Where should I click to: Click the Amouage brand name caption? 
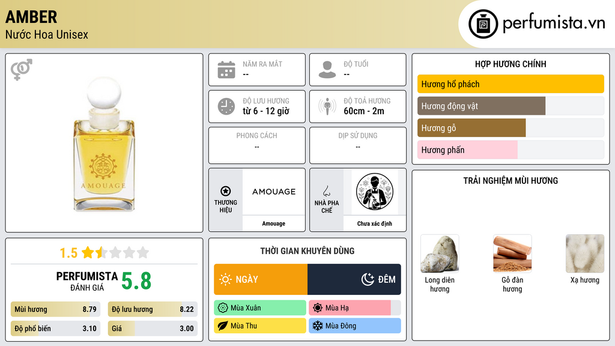(274, 223)
